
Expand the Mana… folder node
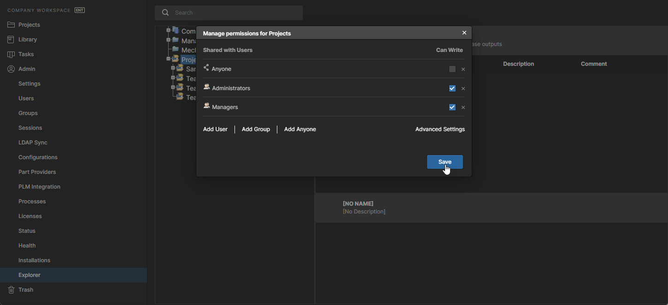pyautogui.click(x=169, y=40)
